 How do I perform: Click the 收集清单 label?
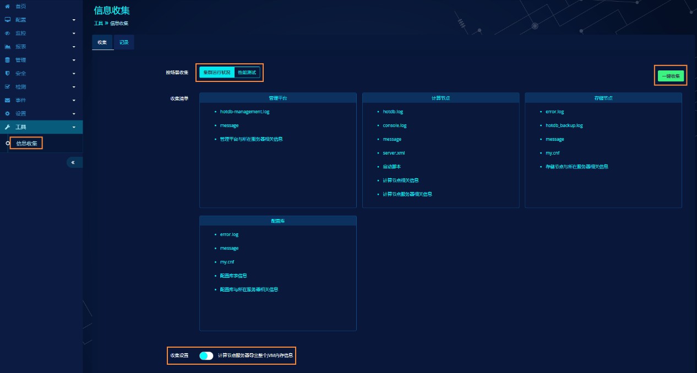tap(179, 99)
